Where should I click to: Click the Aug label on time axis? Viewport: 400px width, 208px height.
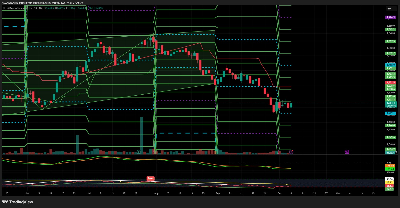156,193
